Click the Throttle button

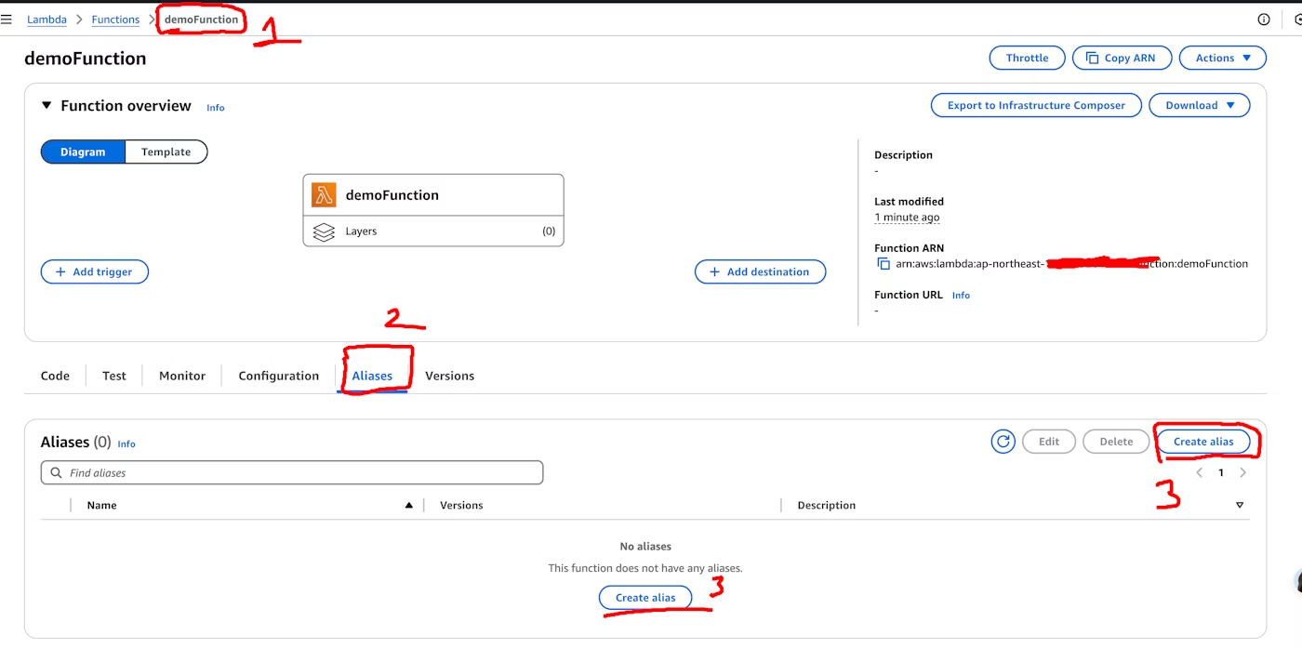pyautogui.click(x=1027, y=58)
